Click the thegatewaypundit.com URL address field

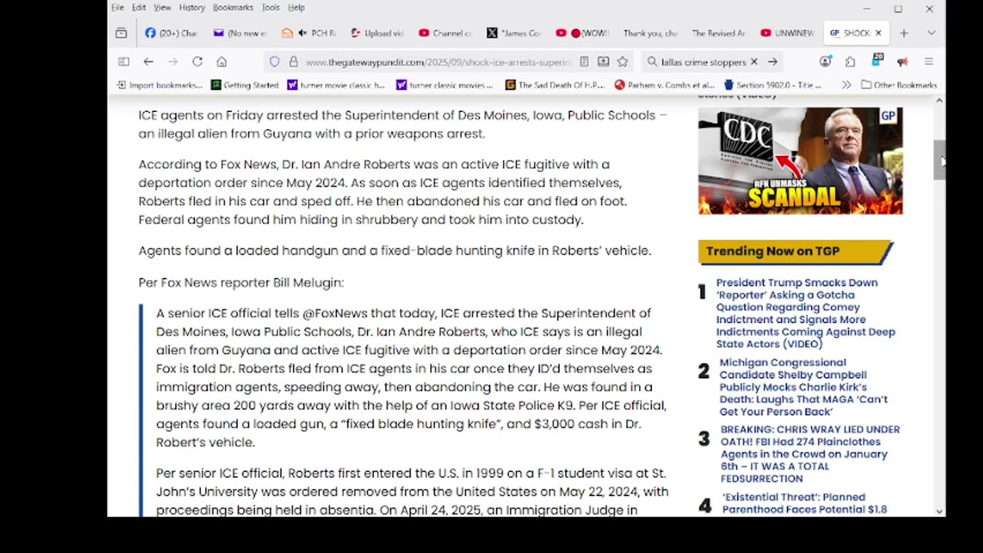[x=438, y=61]
